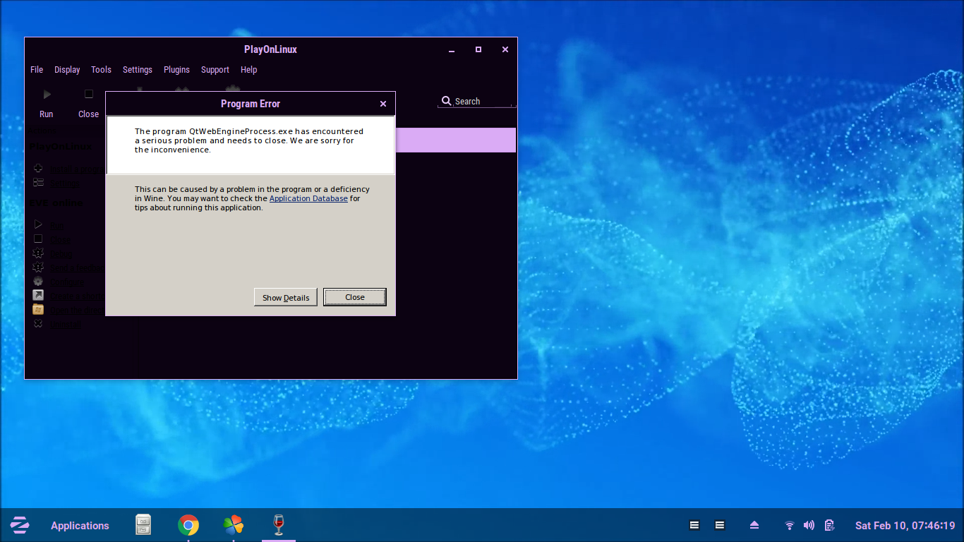The width and height of the screenshot is (964, 542).
Task: Click the Wine glass taskbar icon
Action: [x=279, y=525]
